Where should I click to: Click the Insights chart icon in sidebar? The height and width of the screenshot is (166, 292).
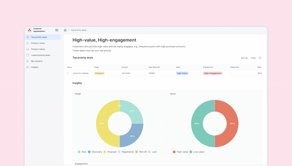28,67
